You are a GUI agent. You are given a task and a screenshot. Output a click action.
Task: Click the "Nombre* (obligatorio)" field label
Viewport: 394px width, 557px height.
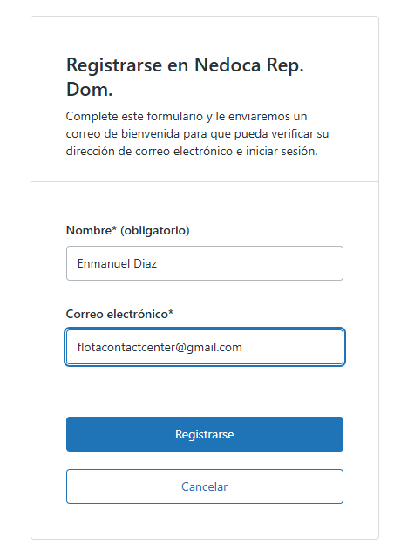coord(128,230)
